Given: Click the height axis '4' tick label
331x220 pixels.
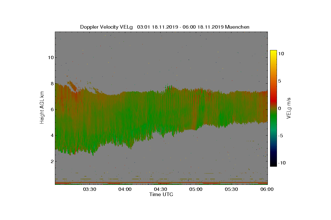Looking at the screenshot, I should 52,135.
